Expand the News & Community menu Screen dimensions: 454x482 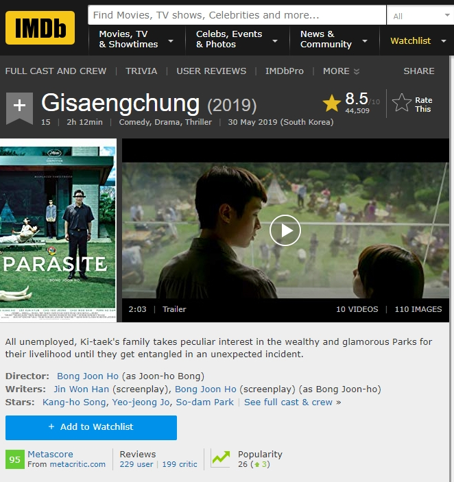[335, 39]
